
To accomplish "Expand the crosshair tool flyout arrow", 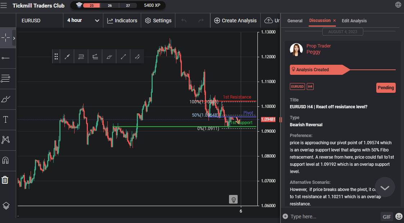I will coord(14,38).
